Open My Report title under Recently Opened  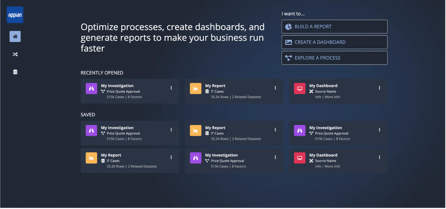point(215,86)
